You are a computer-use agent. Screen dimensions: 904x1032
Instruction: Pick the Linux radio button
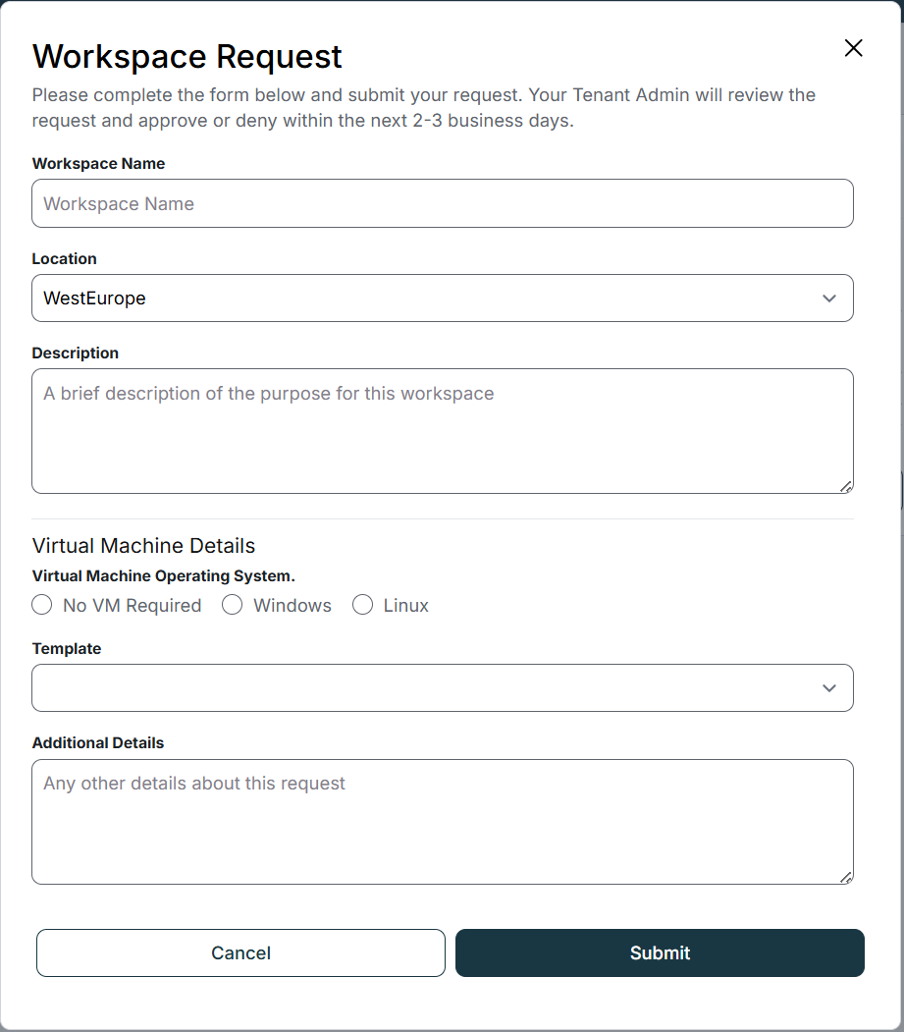click(363, 605)
